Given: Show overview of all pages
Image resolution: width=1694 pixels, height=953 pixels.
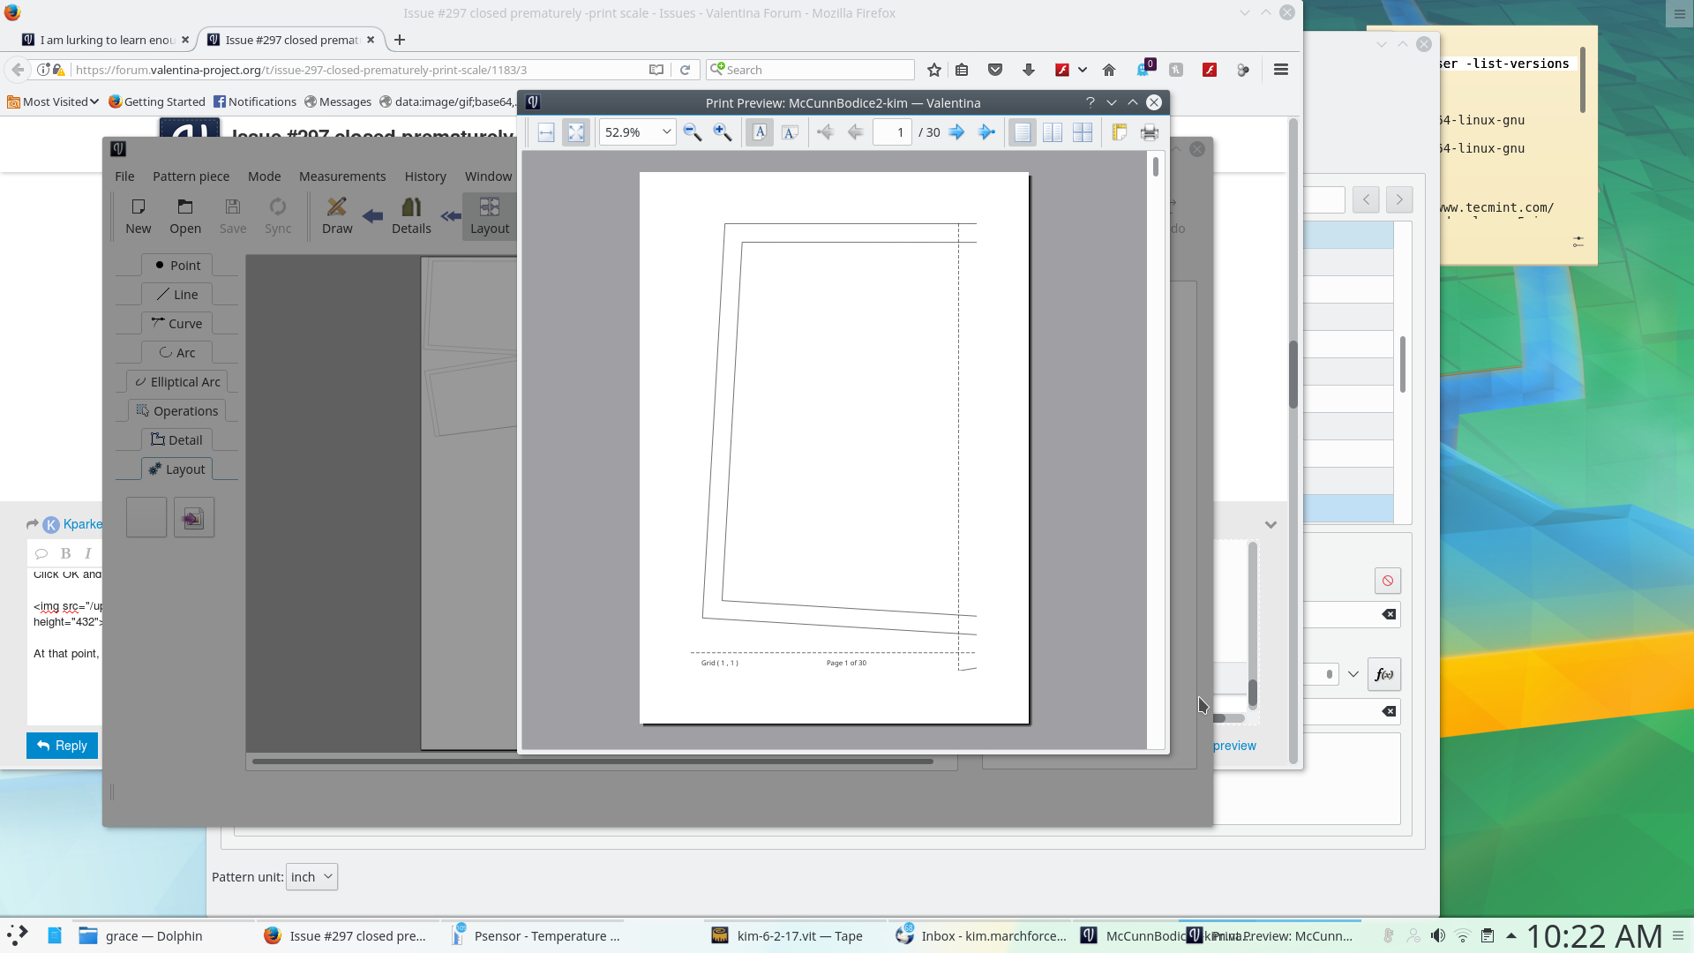Looking at the screenshot, I should [x=1082, y=132].
